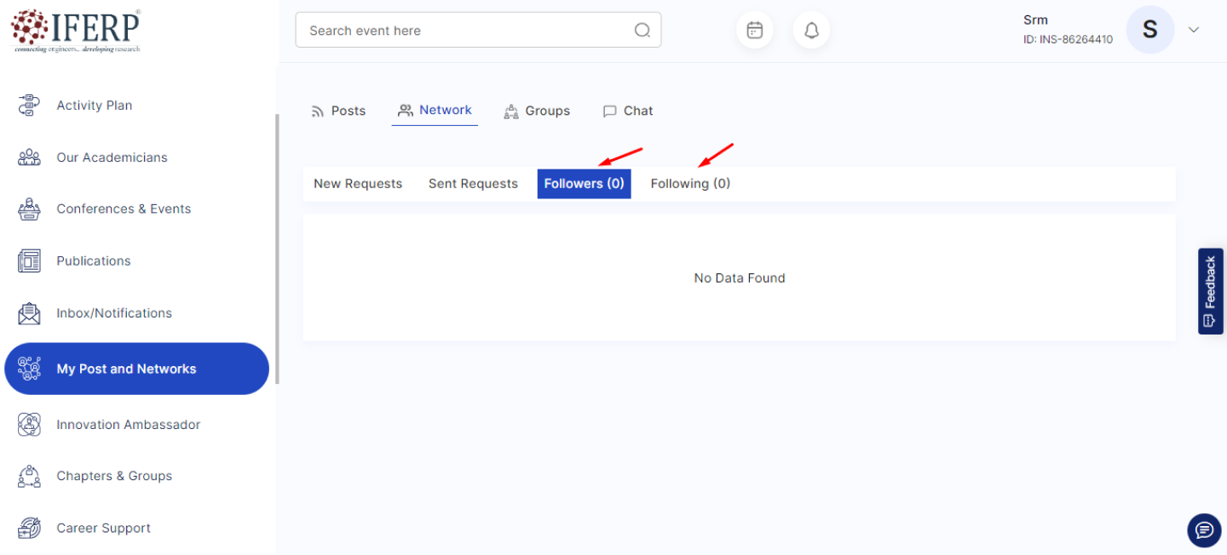
Task: Select the Sent Requests tab
Action: (473, 184)
